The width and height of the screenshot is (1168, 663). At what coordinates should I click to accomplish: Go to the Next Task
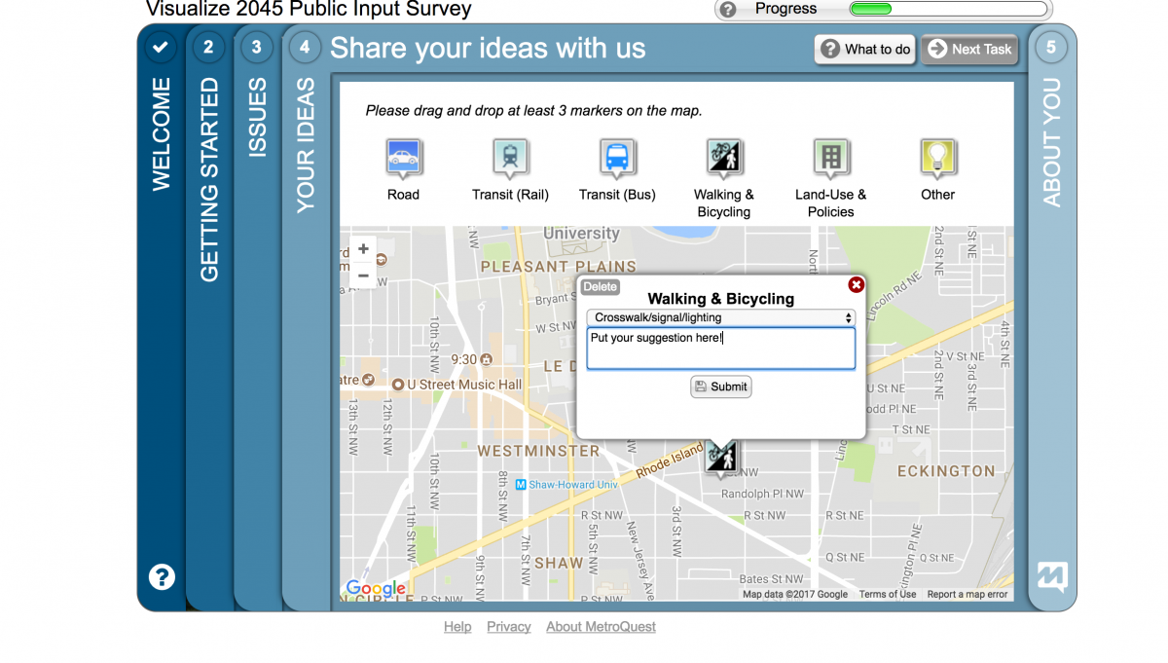[x=969, y=49]
